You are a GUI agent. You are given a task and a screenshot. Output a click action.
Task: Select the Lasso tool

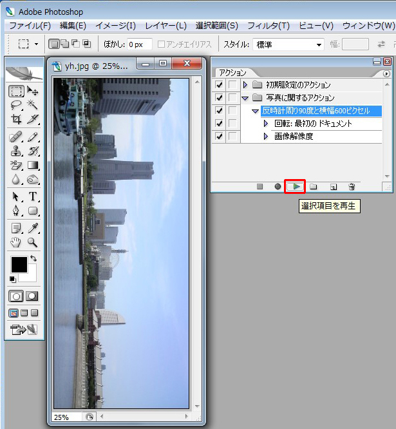click(16, 104)
